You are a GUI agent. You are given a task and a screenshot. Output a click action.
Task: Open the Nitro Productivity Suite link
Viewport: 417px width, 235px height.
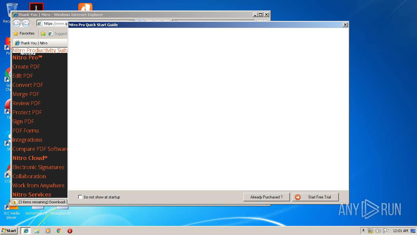click(x=40, y=50)
